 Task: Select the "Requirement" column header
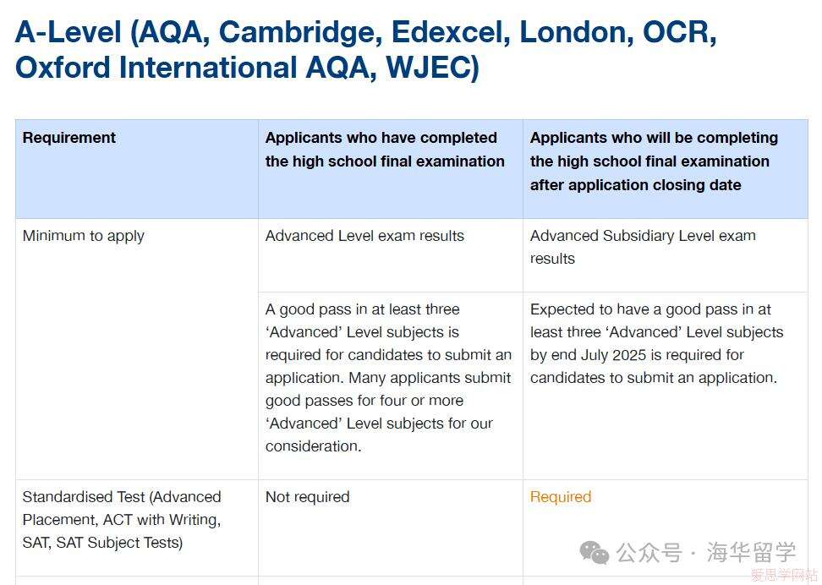tap(69, 138)
